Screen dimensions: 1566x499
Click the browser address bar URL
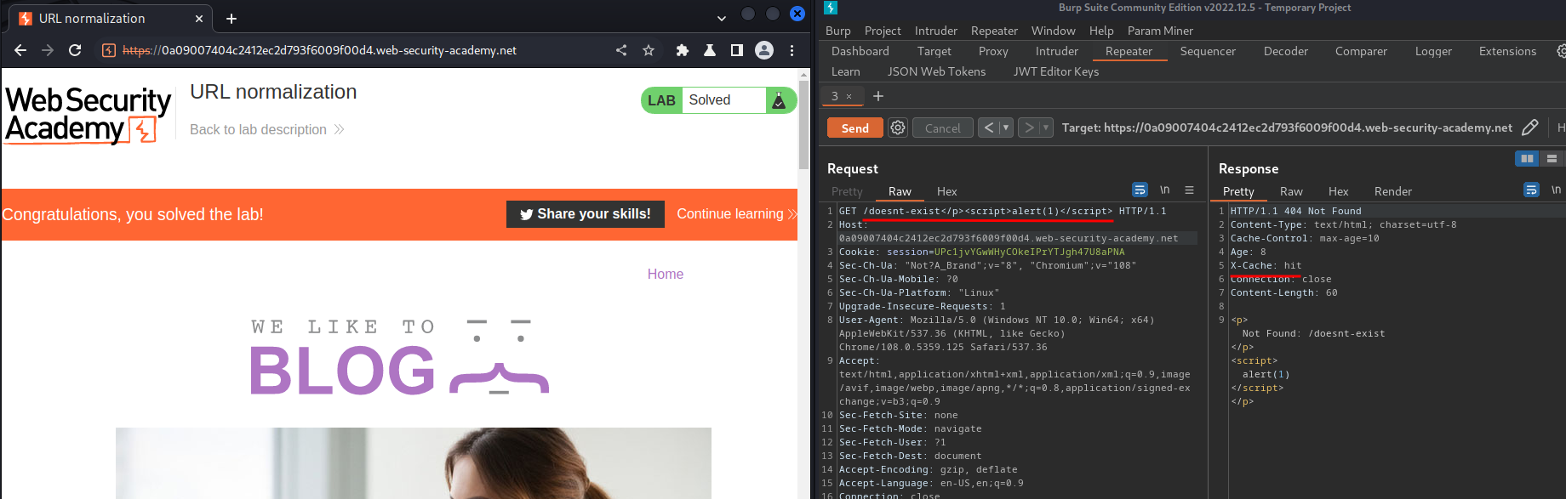(319, 50)
